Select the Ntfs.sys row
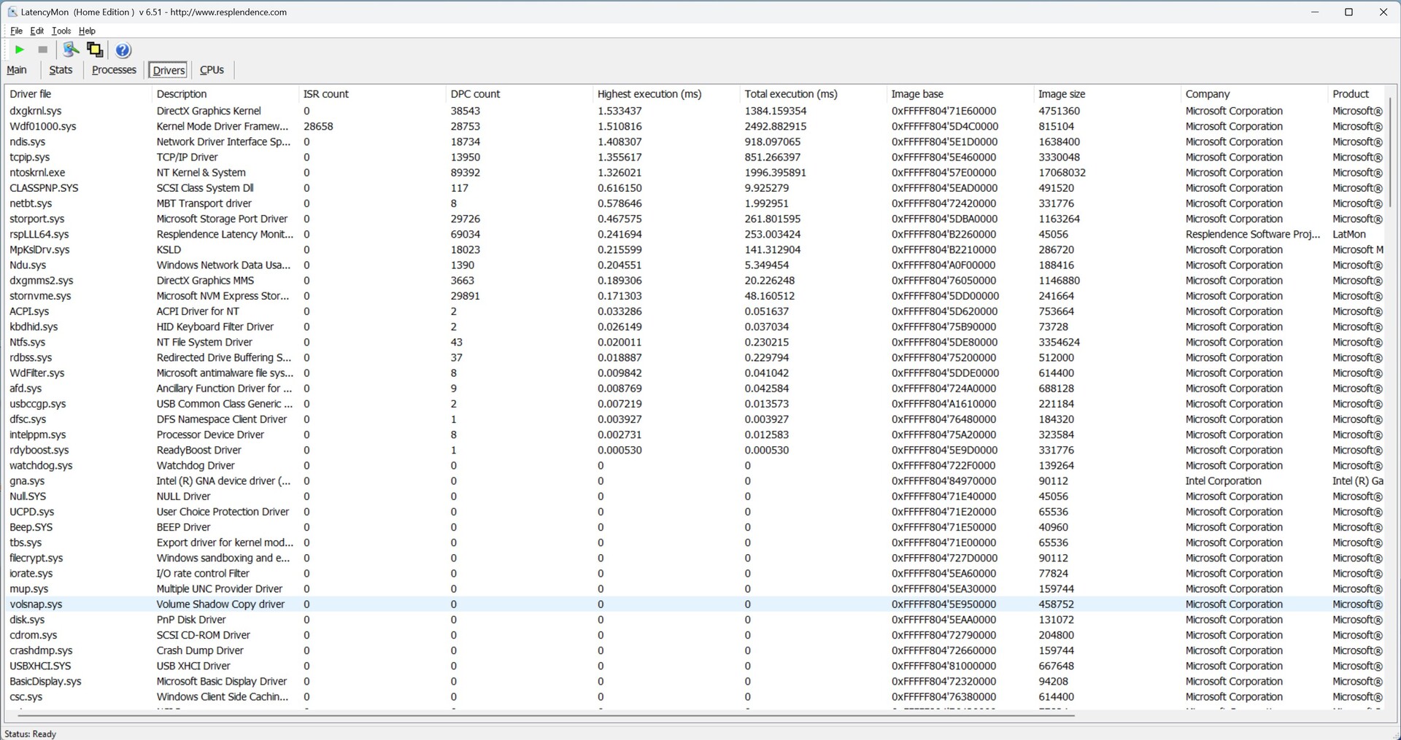Screen dimensions: 1401x740 (695, 342)
